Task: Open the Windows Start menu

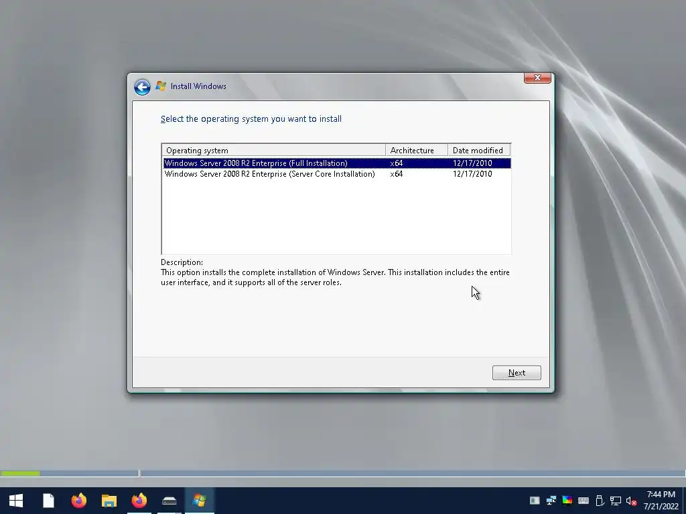Action: [x=16, y=501]
